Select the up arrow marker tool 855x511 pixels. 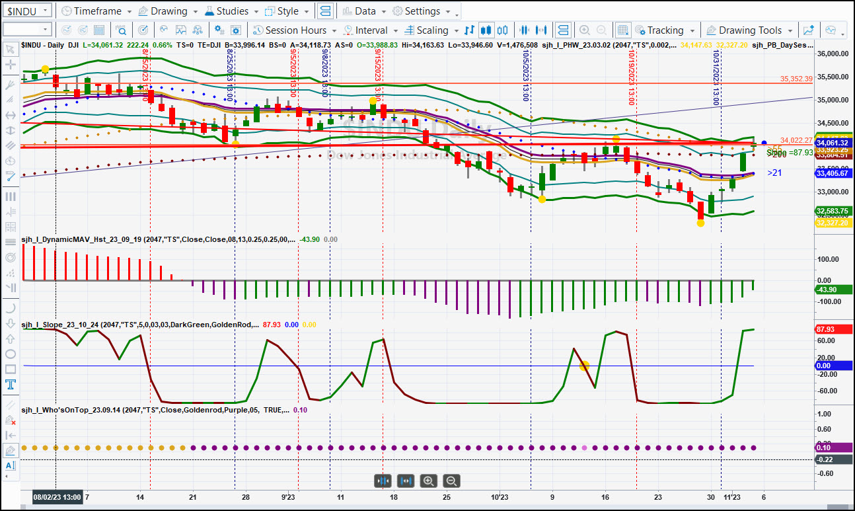pos(10,338)
